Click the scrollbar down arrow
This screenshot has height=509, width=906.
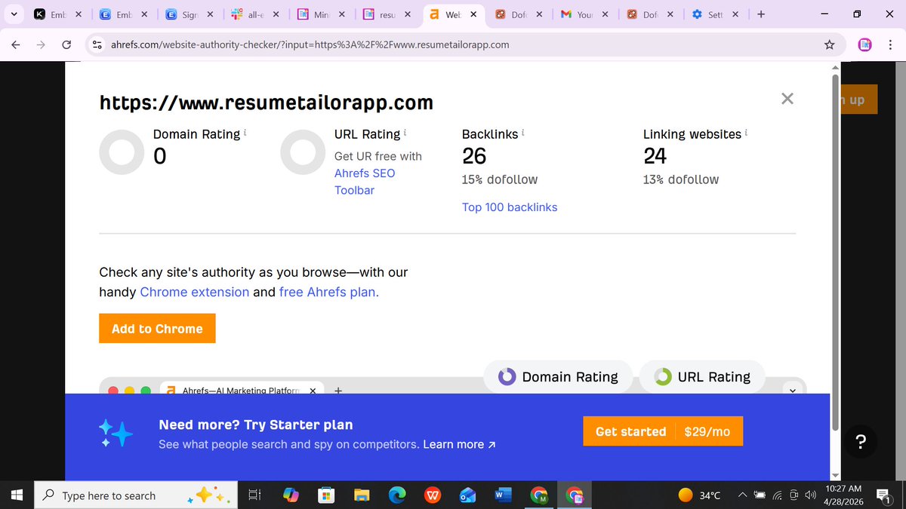click(835, 474)
